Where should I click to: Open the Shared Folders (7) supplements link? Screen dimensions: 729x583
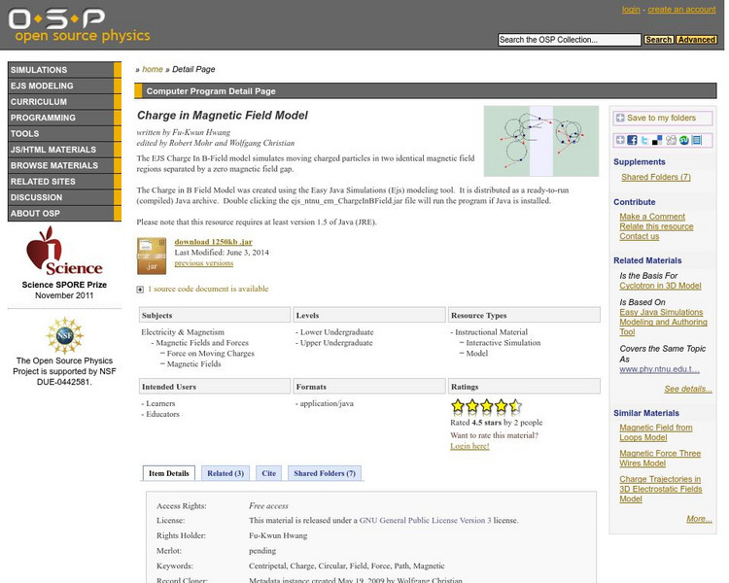[x=655, y=177]
